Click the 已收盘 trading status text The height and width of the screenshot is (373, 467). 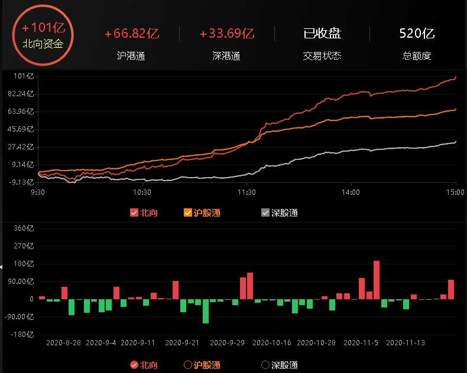[322, 33]
